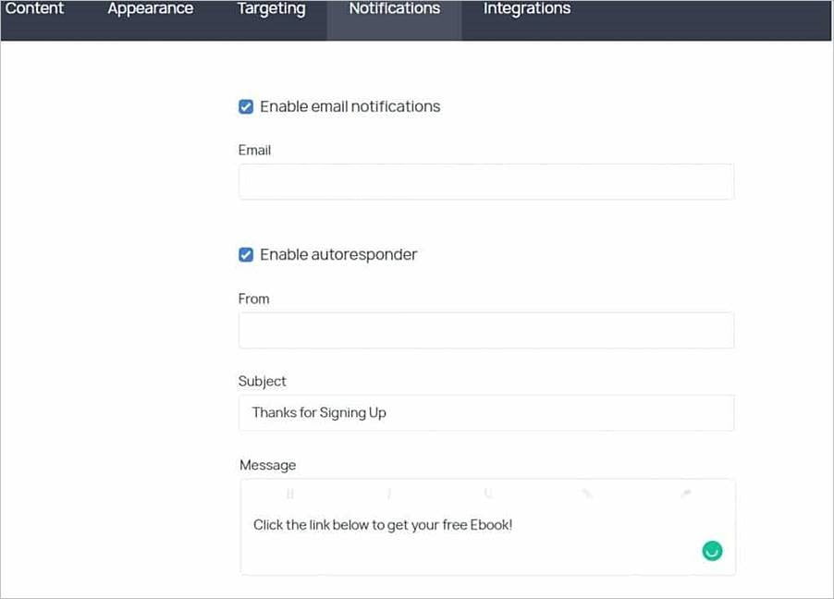Click the Enable autoresponder label text
834x599 pixels.
(338, 254)
